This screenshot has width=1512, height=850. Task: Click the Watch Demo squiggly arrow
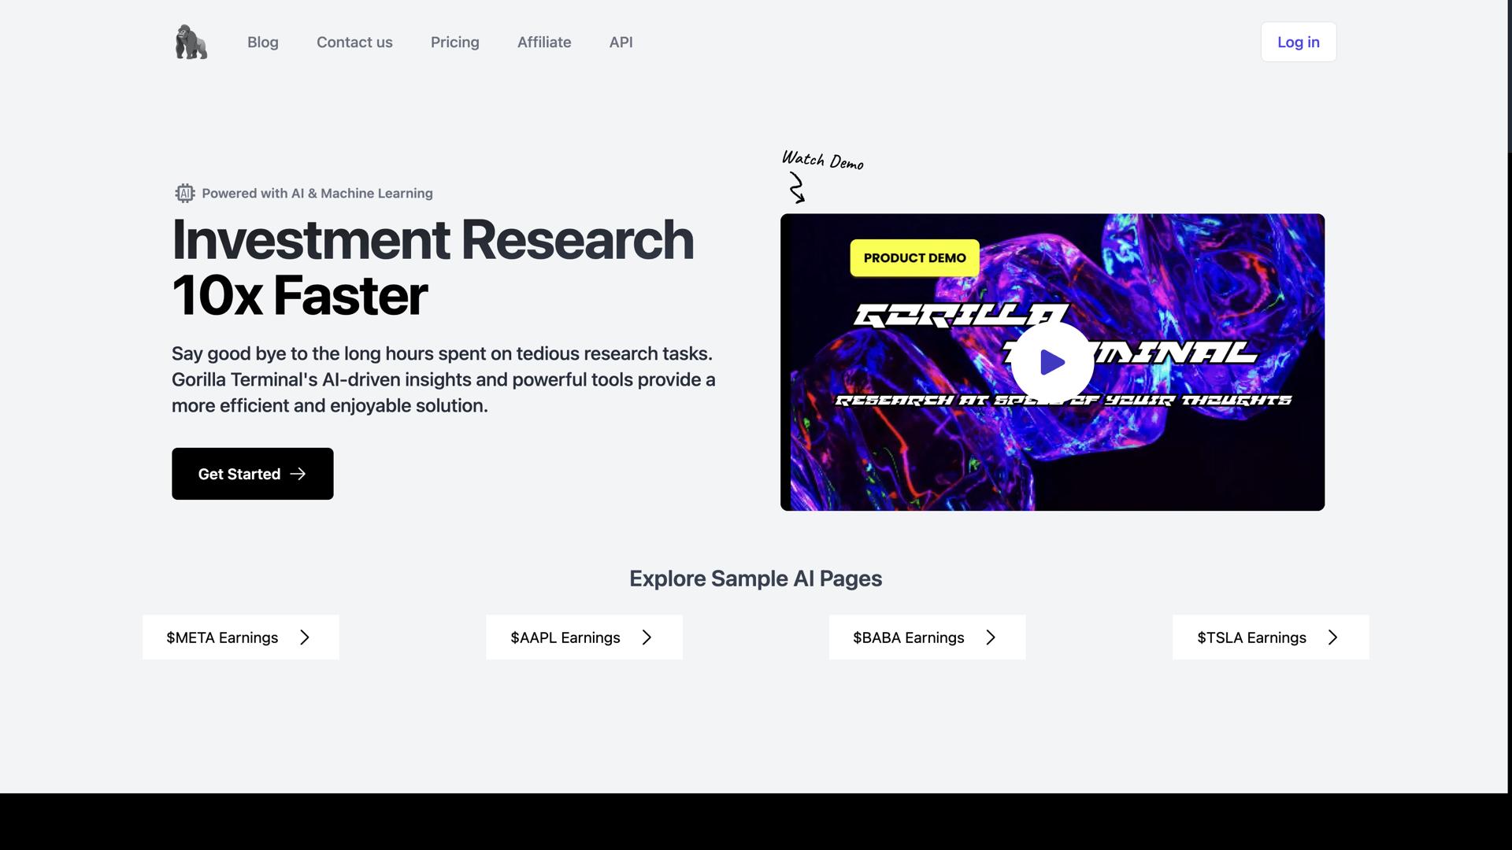(x=797, y=188)
